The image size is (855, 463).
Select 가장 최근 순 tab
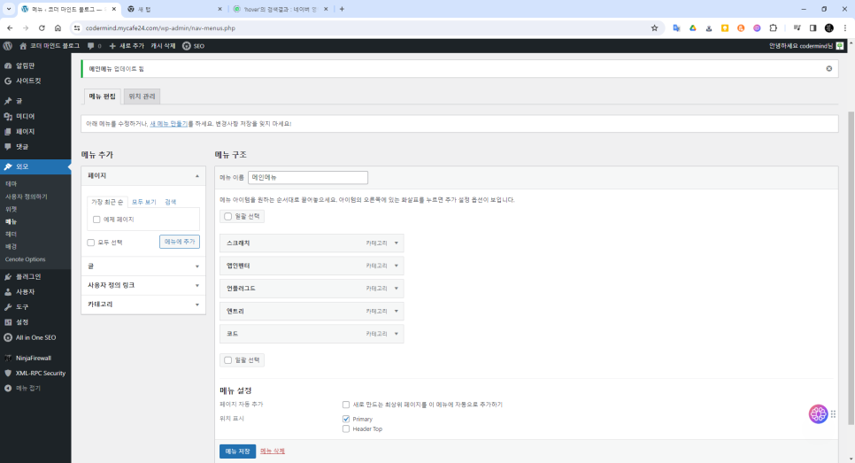tap(107, 203)
